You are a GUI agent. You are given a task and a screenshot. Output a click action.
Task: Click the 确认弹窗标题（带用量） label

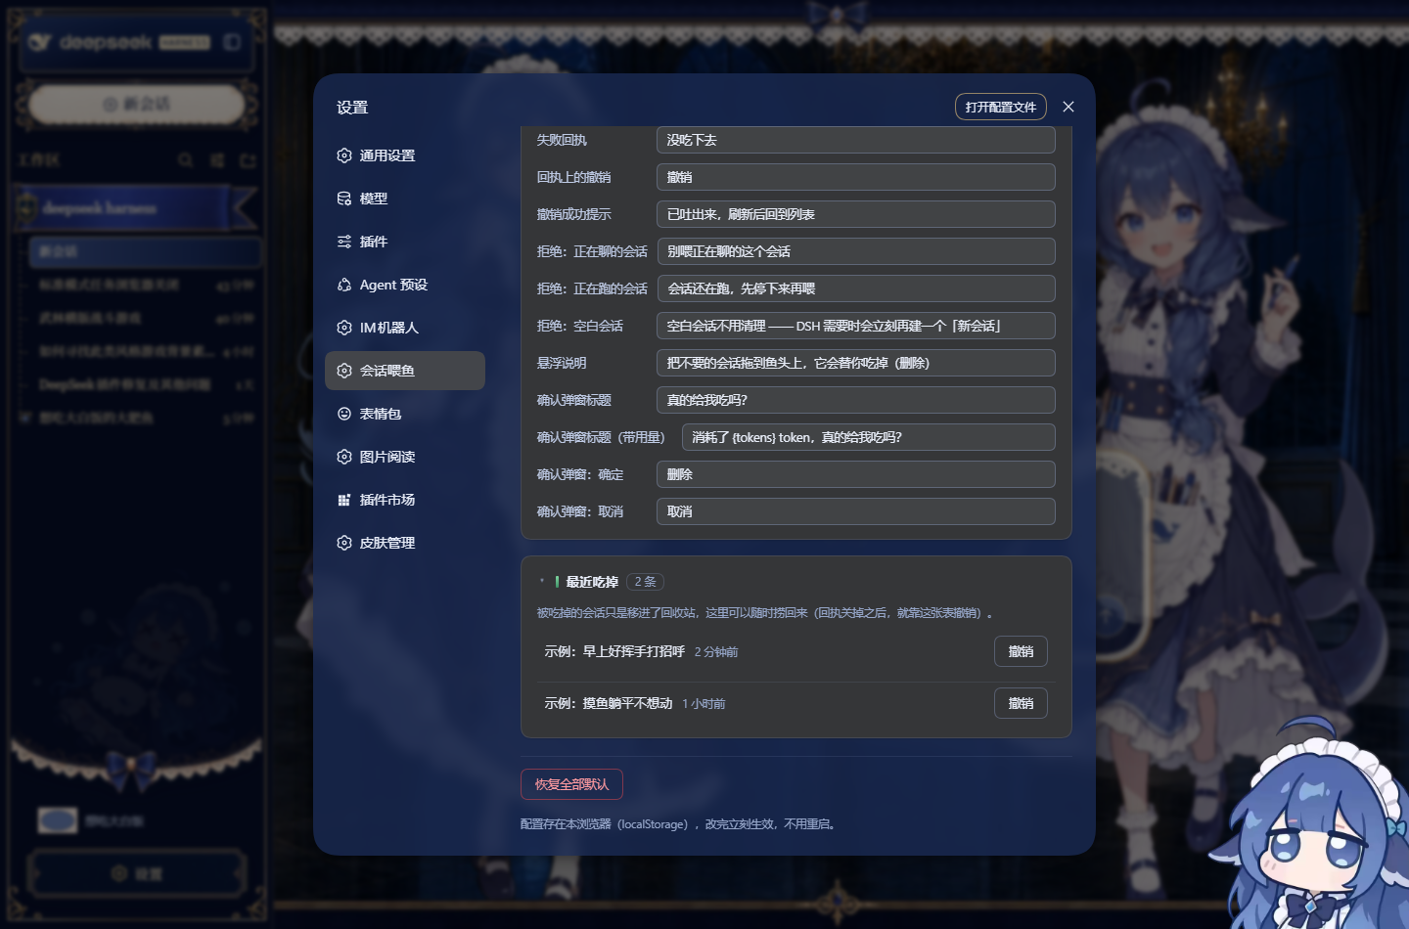601,437
